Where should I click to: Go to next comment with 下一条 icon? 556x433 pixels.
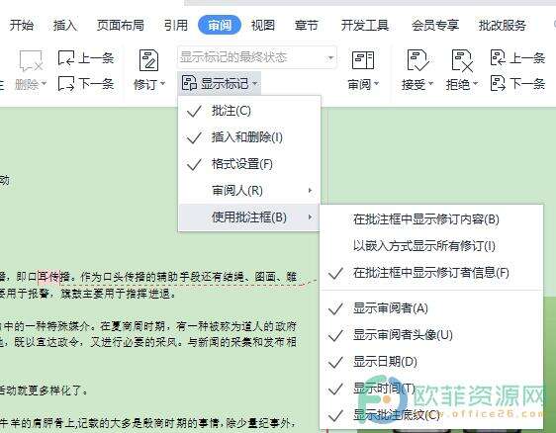[66, 84]
